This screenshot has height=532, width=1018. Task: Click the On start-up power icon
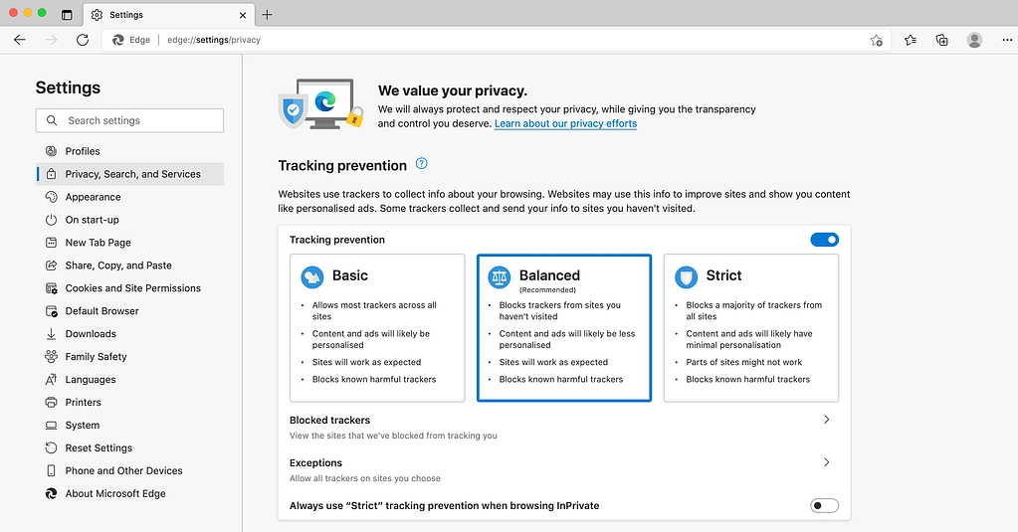52,220
